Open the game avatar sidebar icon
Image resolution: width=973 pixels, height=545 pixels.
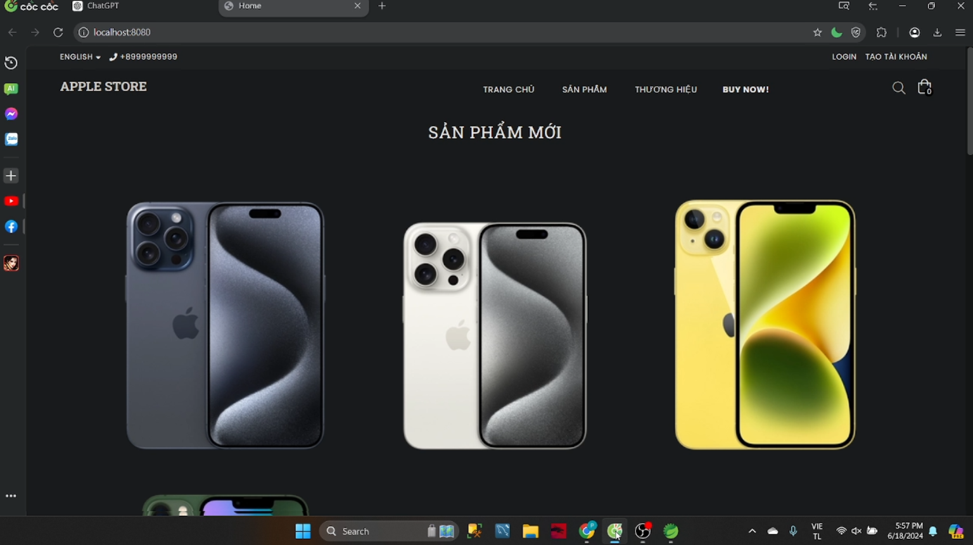(11, 263)
